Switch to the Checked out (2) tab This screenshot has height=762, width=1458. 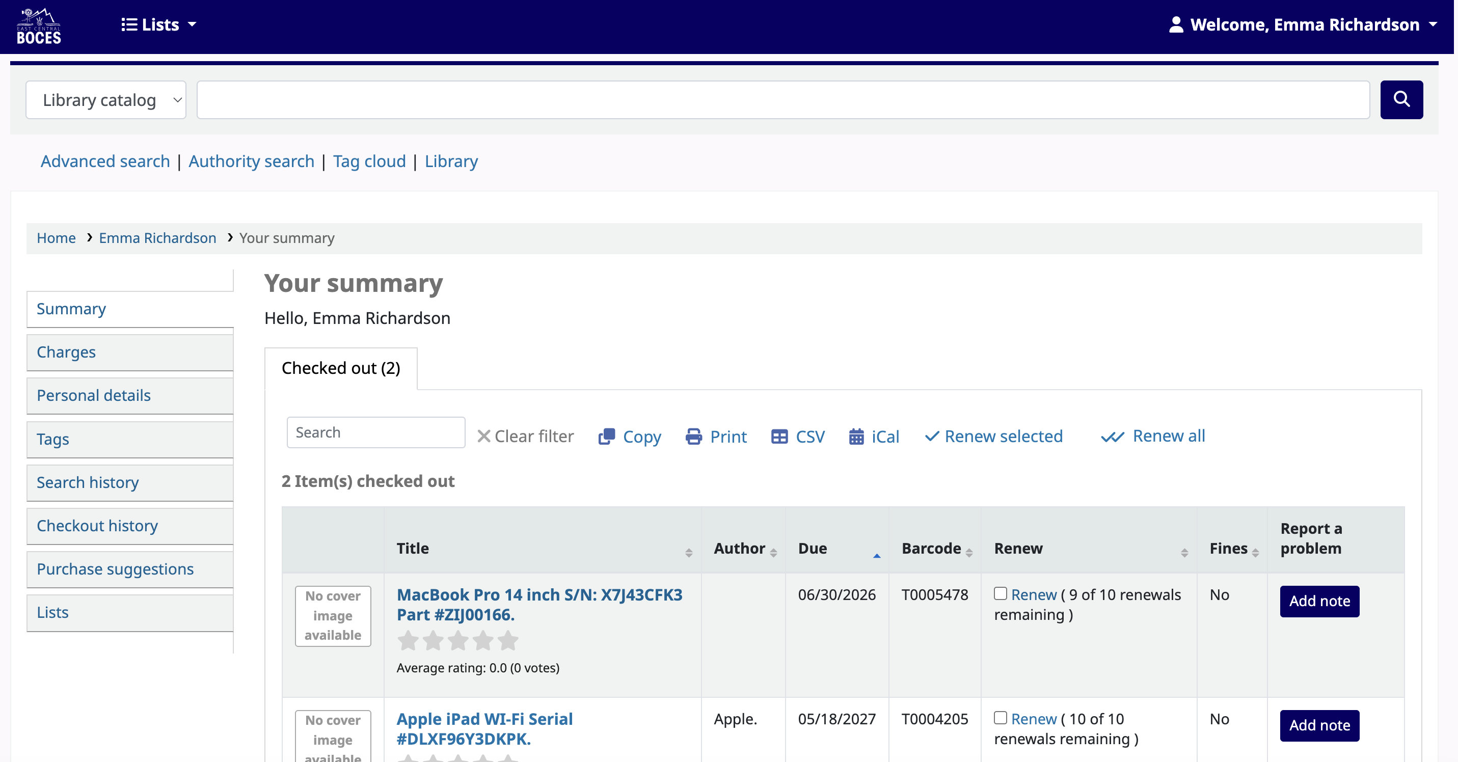coord(341,368)
